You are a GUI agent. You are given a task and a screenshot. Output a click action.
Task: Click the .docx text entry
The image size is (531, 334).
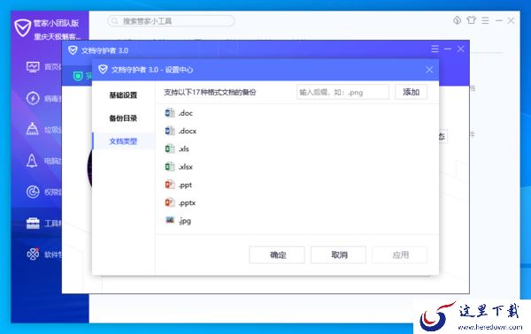(x=188, y=131)
